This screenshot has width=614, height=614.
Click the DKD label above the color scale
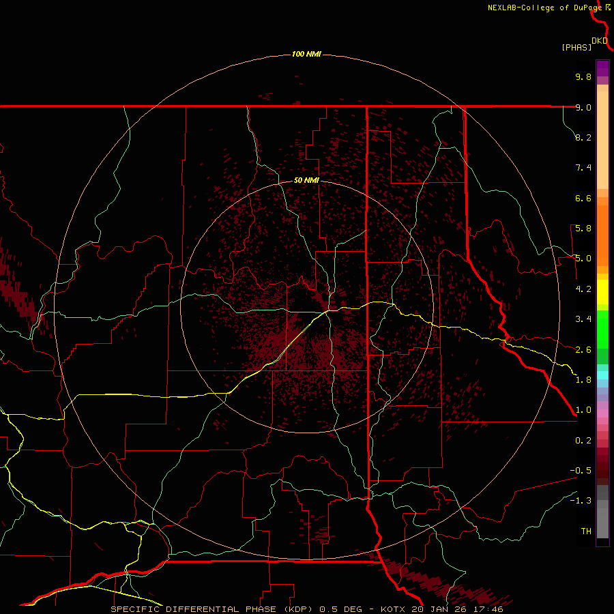click(600, 41)
